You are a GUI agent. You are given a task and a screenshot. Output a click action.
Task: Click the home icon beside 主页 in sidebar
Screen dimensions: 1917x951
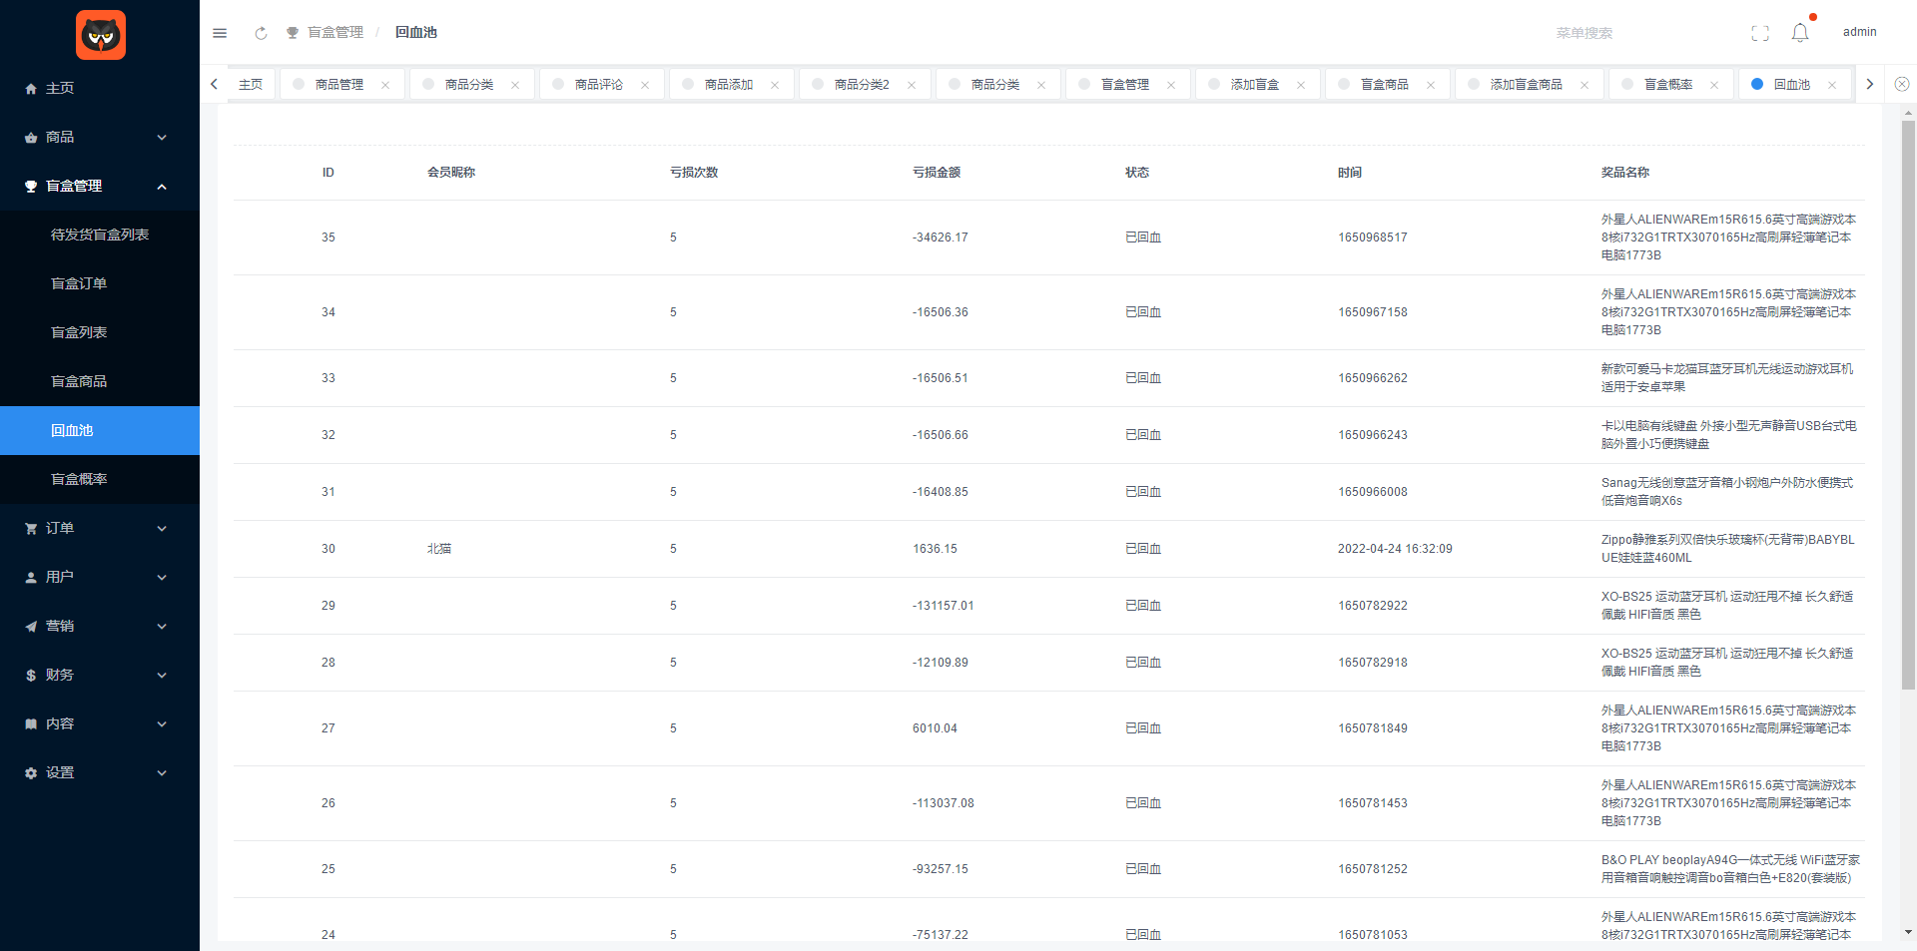(31, 89)
